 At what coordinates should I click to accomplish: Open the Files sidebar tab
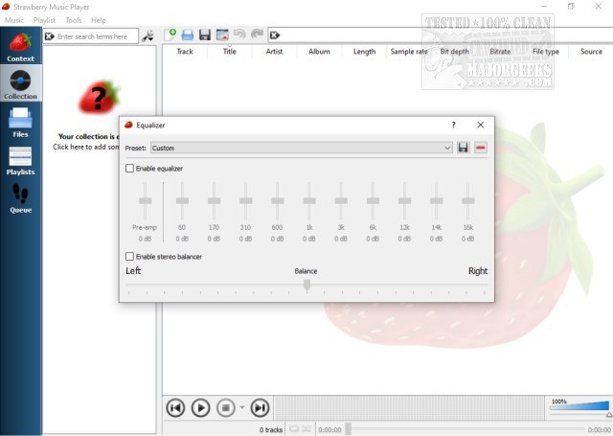21,123
